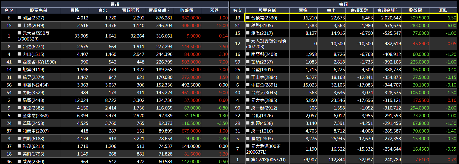This screenshot has width=459, height=164.
Task: Open stock name 南亞科(2408)
Action: (264, 54)
